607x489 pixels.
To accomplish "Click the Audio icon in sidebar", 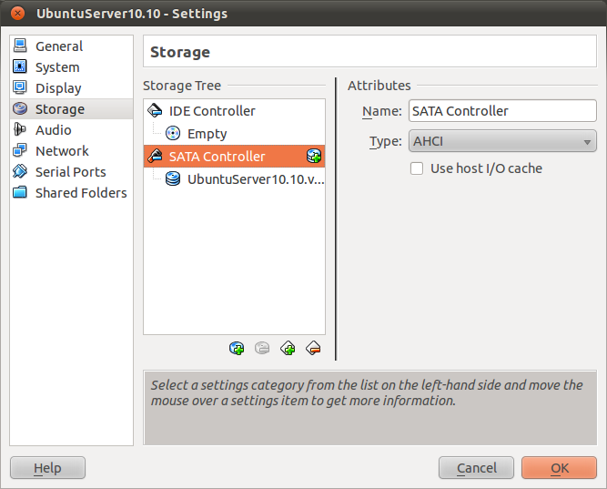I will [x=20, y=130].
